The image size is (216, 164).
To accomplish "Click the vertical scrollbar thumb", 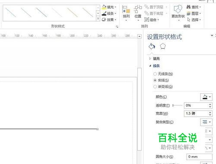I will tap(140, 109).
